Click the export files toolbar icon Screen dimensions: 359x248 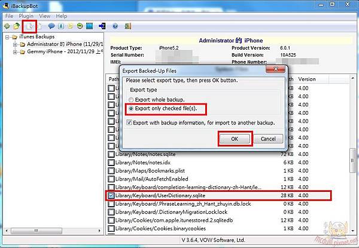click(30, 26)
